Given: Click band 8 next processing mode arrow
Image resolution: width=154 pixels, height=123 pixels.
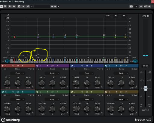Looking at the screenshot, I should (x=126, y=92).
